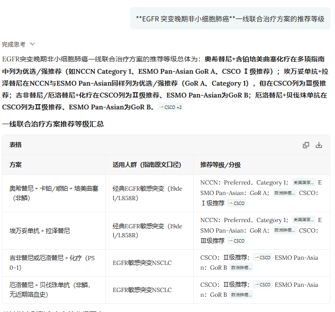This screenshot has width=335, height=312.
Task: Click the copy table icon
Action: click(x=306, y=145)
